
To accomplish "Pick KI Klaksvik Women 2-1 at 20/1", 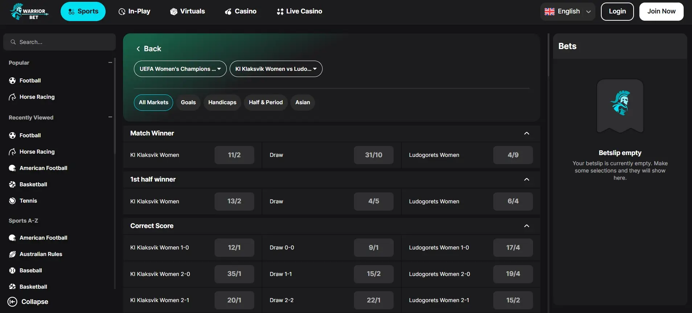I will (x=234, y=300).
